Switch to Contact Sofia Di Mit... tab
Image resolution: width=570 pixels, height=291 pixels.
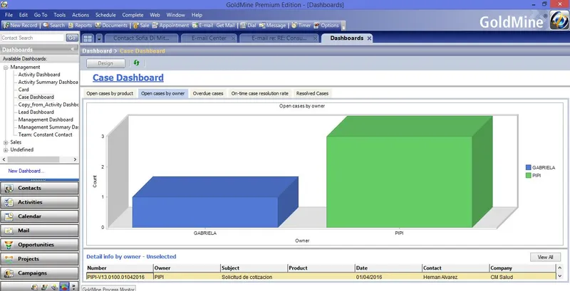point(141,38)
